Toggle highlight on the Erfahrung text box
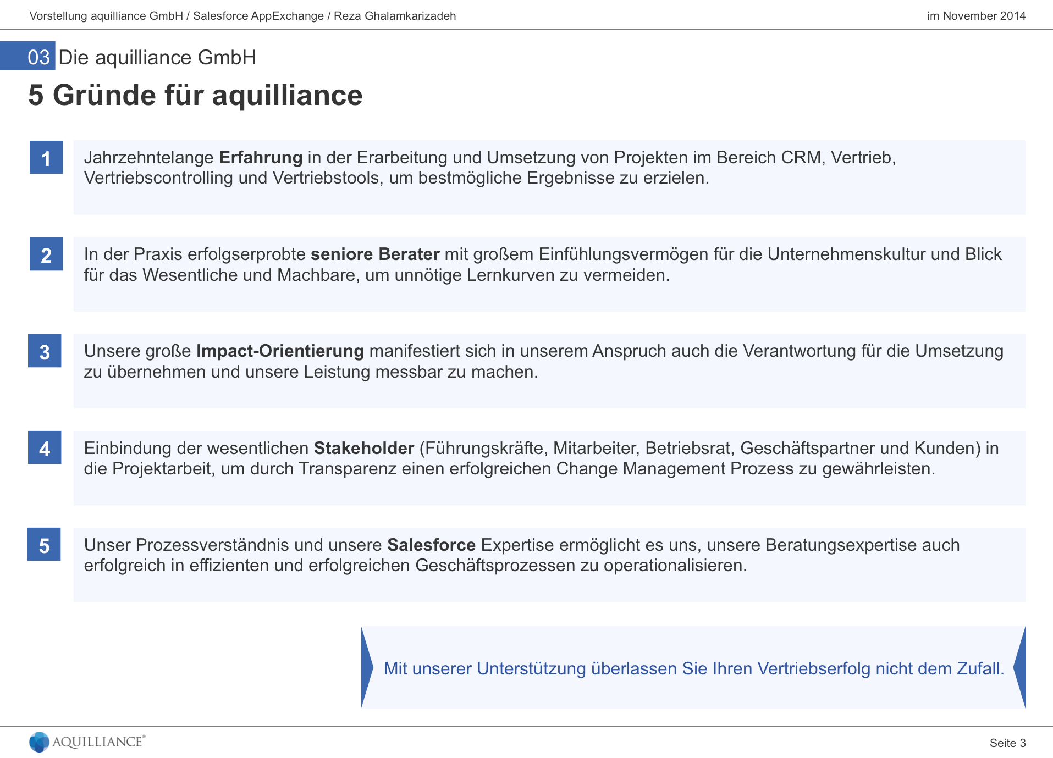 (550, 177)
